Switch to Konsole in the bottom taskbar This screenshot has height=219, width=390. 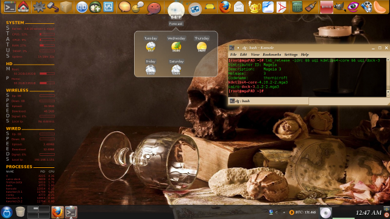[71, 212]
